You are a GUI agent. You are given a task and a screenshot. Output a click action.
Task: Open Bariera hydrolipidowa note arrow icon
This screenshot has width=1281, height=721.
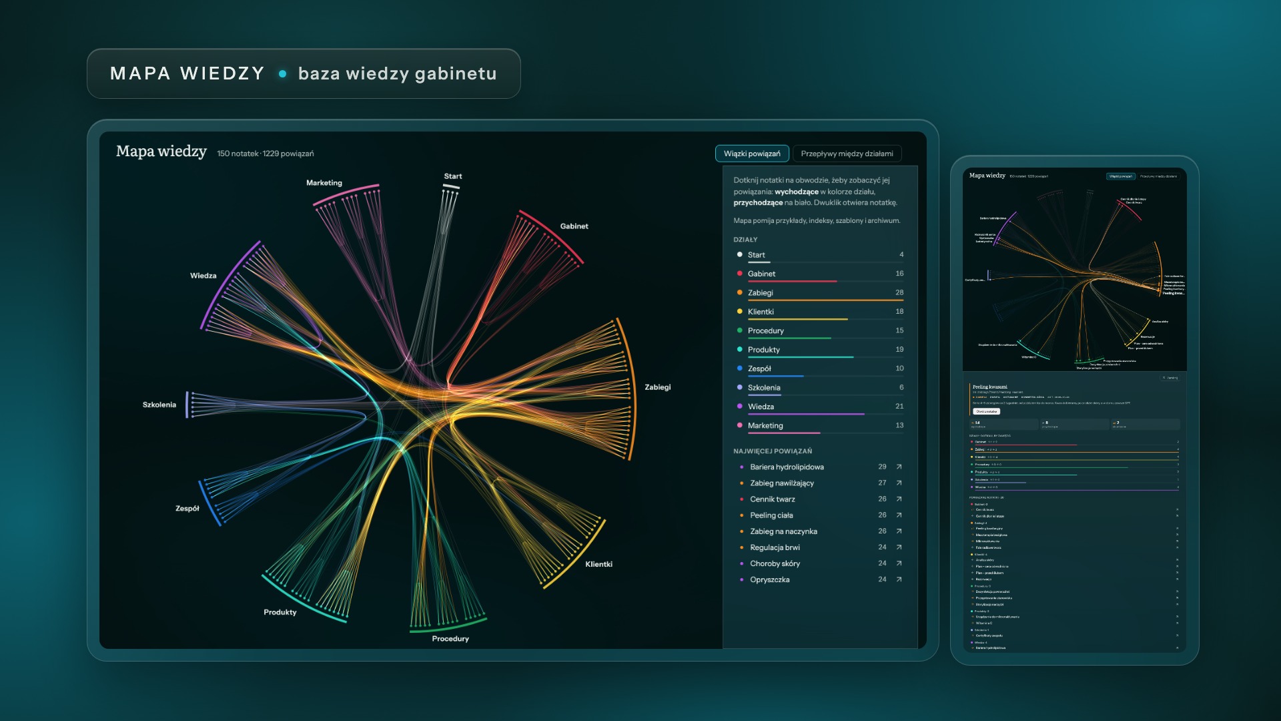point(899,467)
